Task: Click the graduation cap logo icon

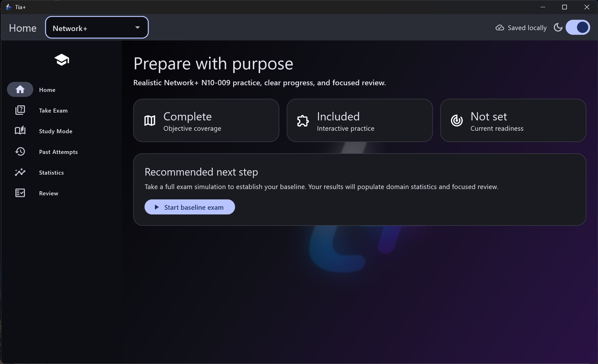Action: (x=62, y=60)
